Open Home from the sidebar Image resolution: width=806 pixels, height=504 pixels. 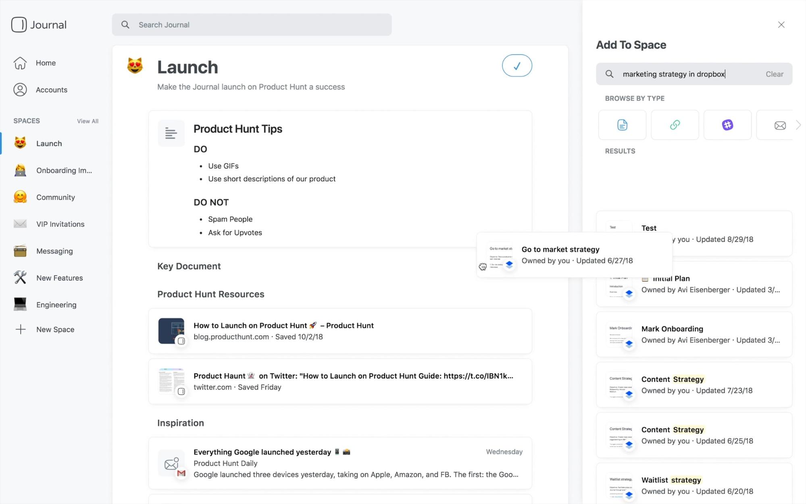point(46,63)
